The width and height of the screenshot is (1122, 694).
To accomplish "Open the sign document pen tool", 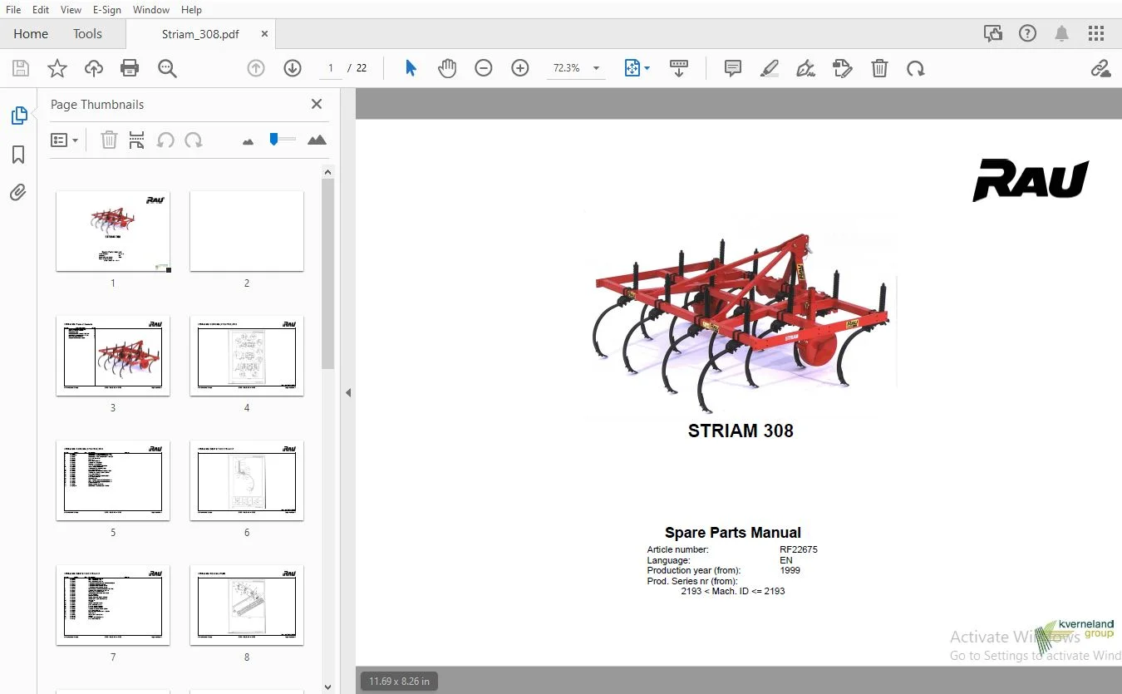I will (x=805, y=68).
